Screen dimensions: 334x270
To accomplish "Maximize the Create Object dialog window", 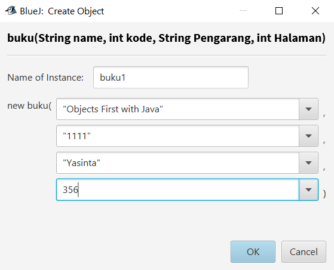I will [279, 11].
